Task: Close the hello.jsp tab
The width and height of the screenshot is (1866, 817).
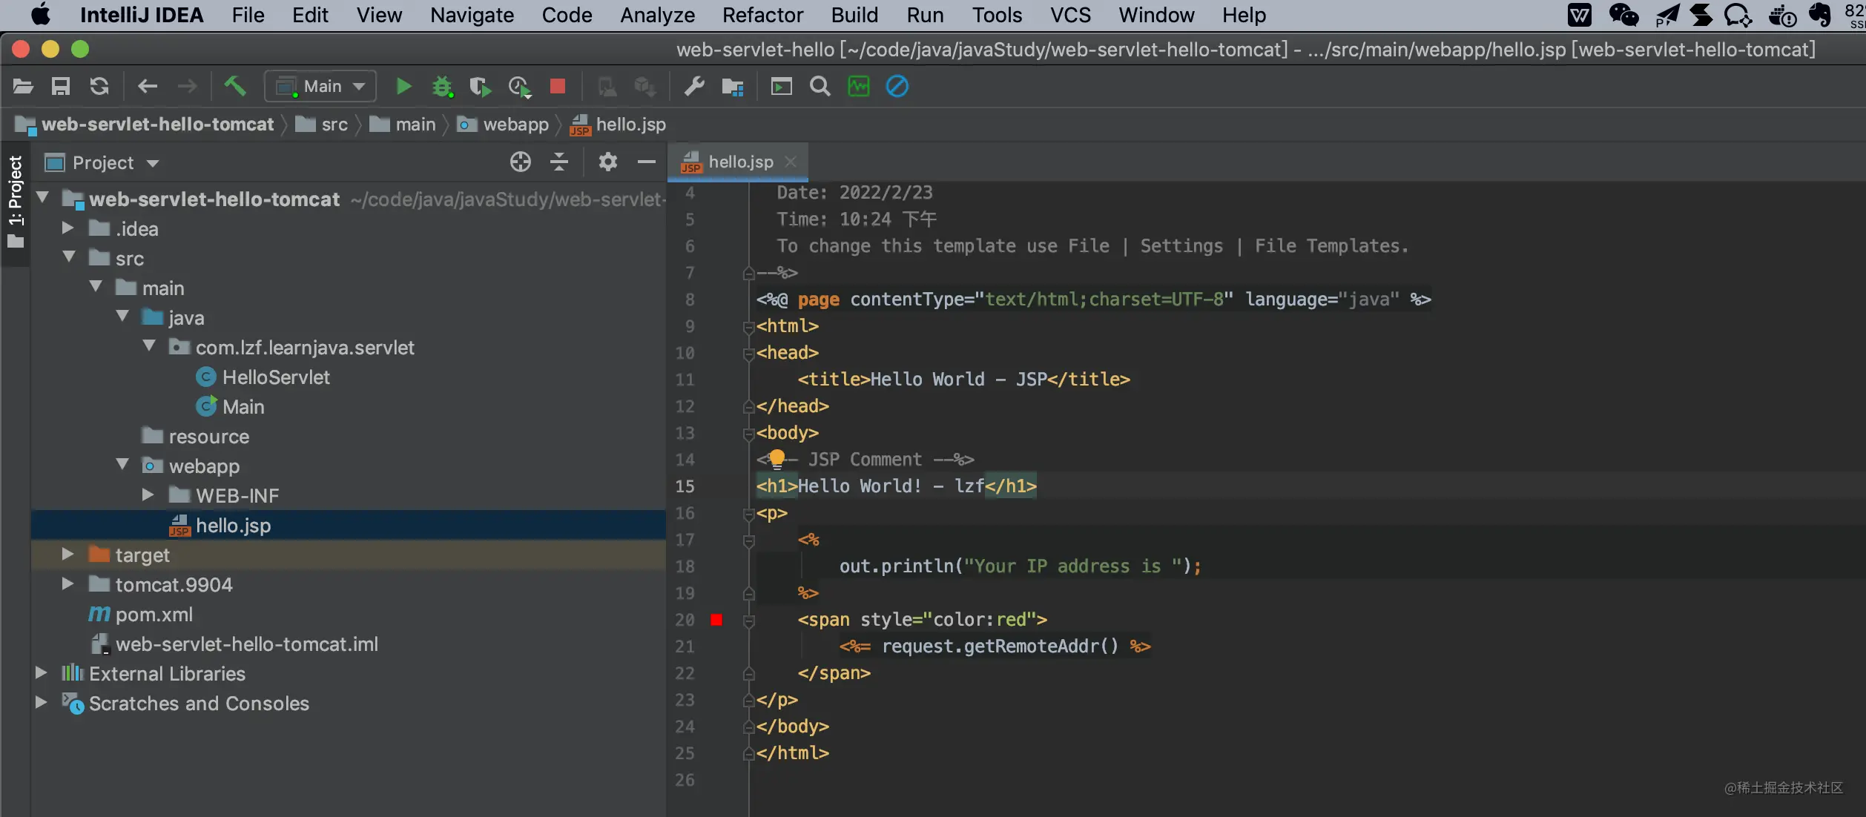Action: (791, 162)
